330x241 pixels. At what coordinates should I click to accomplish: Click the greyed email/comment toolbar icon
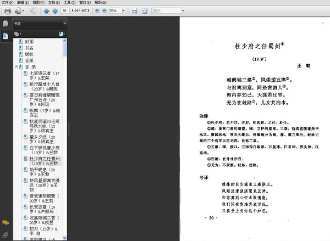[x=33, y=11]
